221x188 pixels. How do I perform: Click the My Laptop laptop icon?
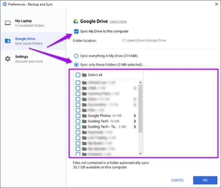click(8, 23)
